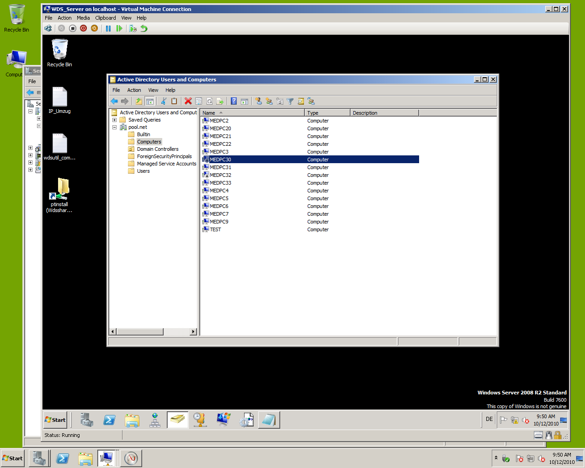Expand the Saved Queries node
The width and height of the screenshot is (585, 468).
[x=114, y=120]
